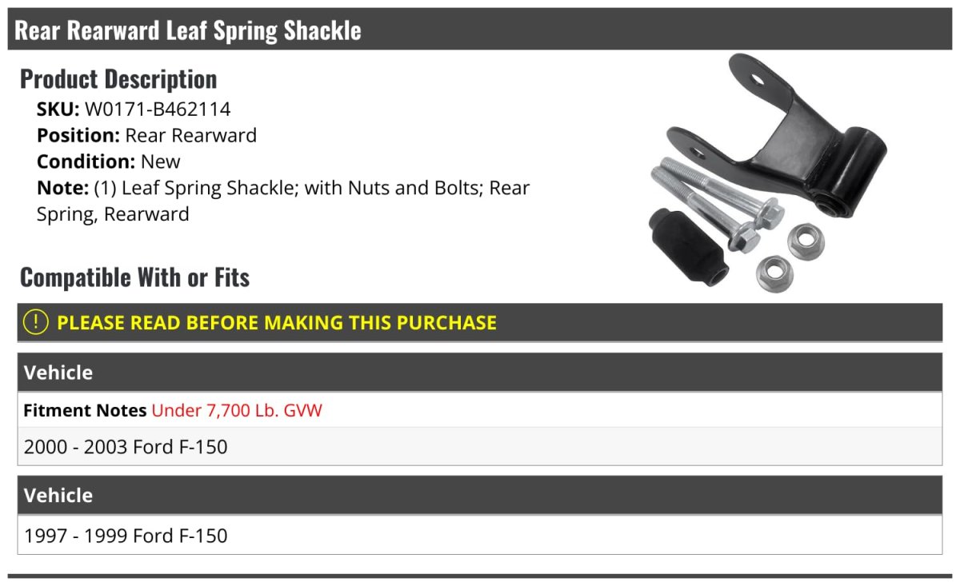Click the Vehicle header above 1997 - 1999 F-150

point(58,495)
